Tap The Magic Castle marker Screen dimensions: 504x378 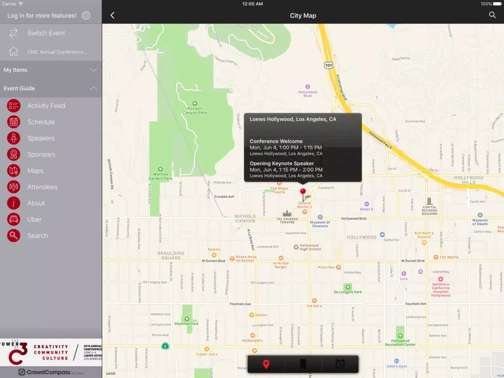(x=280, y=184)
